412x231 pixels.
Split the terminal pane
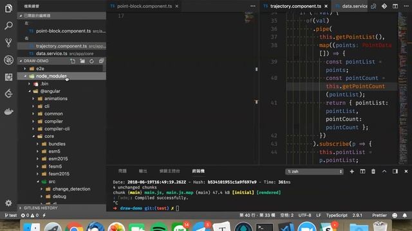[362, 171]
